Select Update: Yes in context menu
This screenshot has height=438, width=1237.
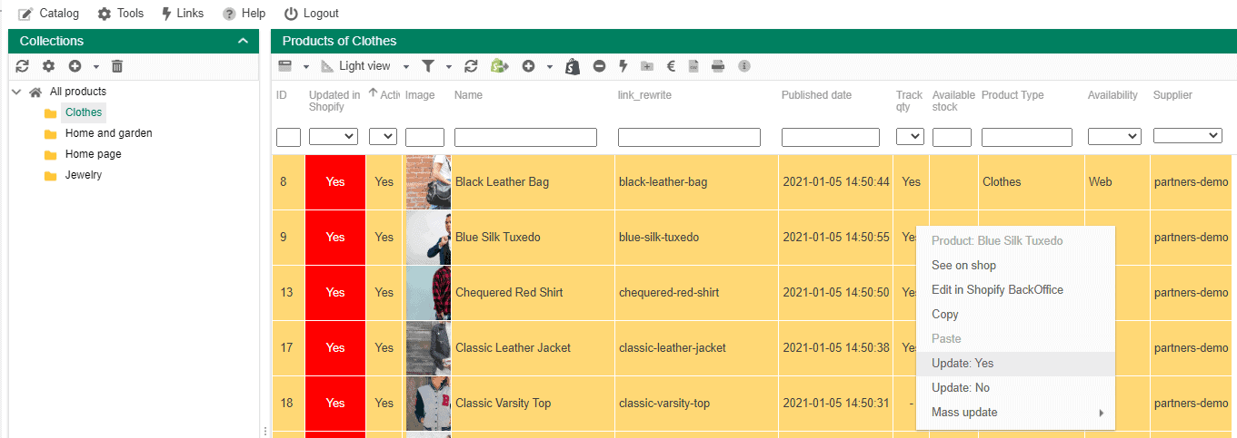pos(1015,364)
